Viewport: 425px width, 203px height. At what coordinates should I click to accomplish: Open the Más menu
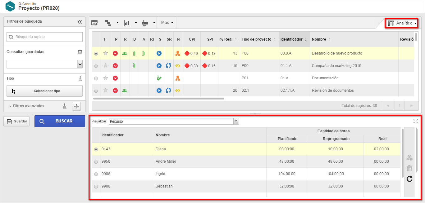click(x=167, y=23)
